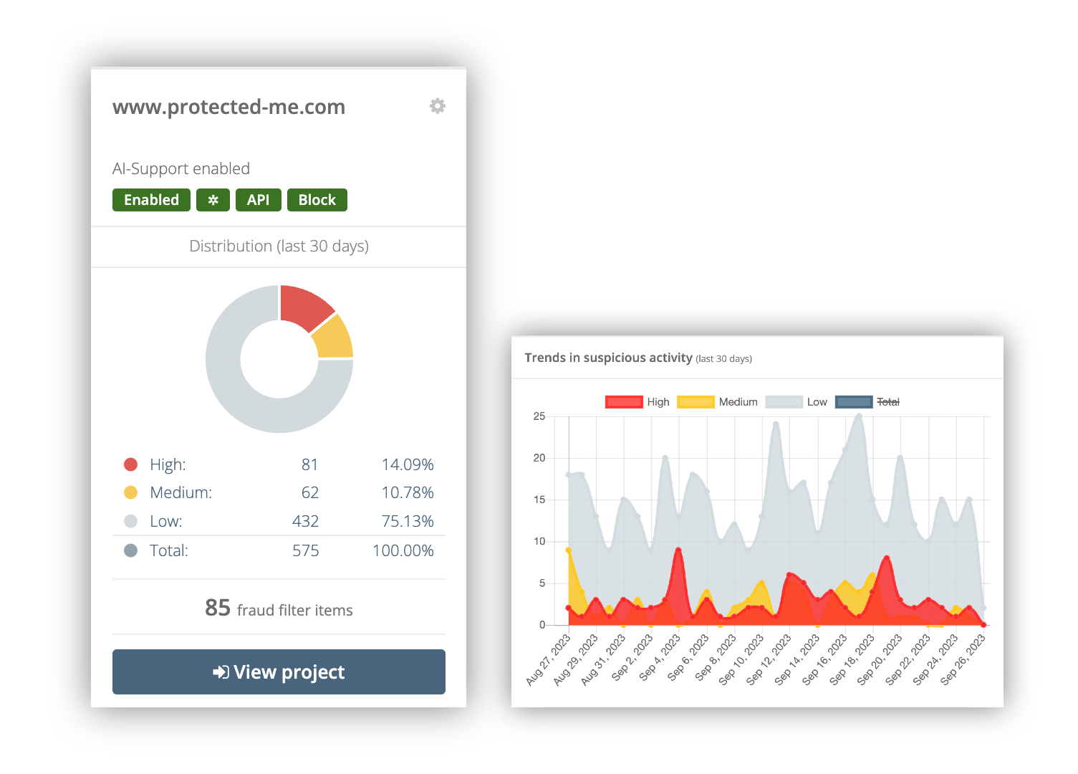The image size is (1078, 774).
Task: Click the y-axis label 25
Action: coord(539,416)
